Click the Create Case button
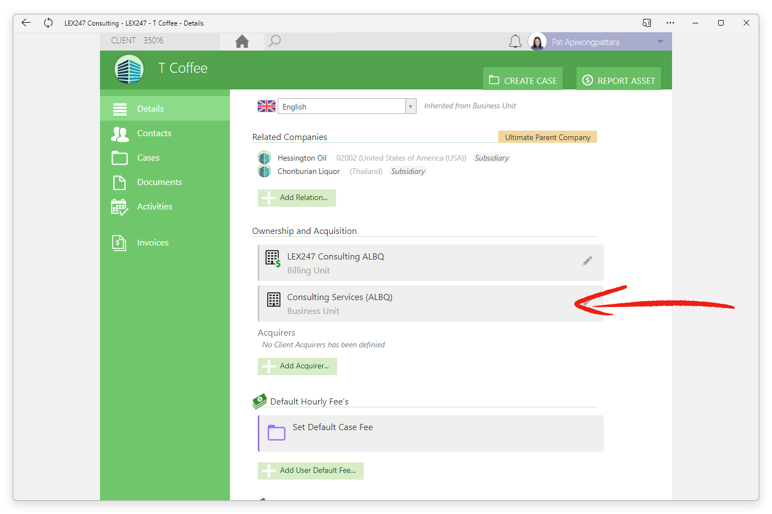The height and width of the screenshot is (514, 772). coord(523,79)
